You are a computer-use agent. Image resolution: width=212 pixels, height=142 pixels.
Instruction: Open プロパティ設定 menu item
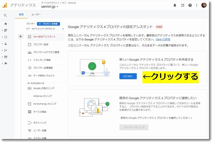point(45,44)
